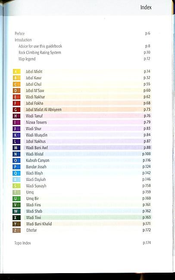Click the letter N section marker
This screenshot has width=175, height=280.
17,154
